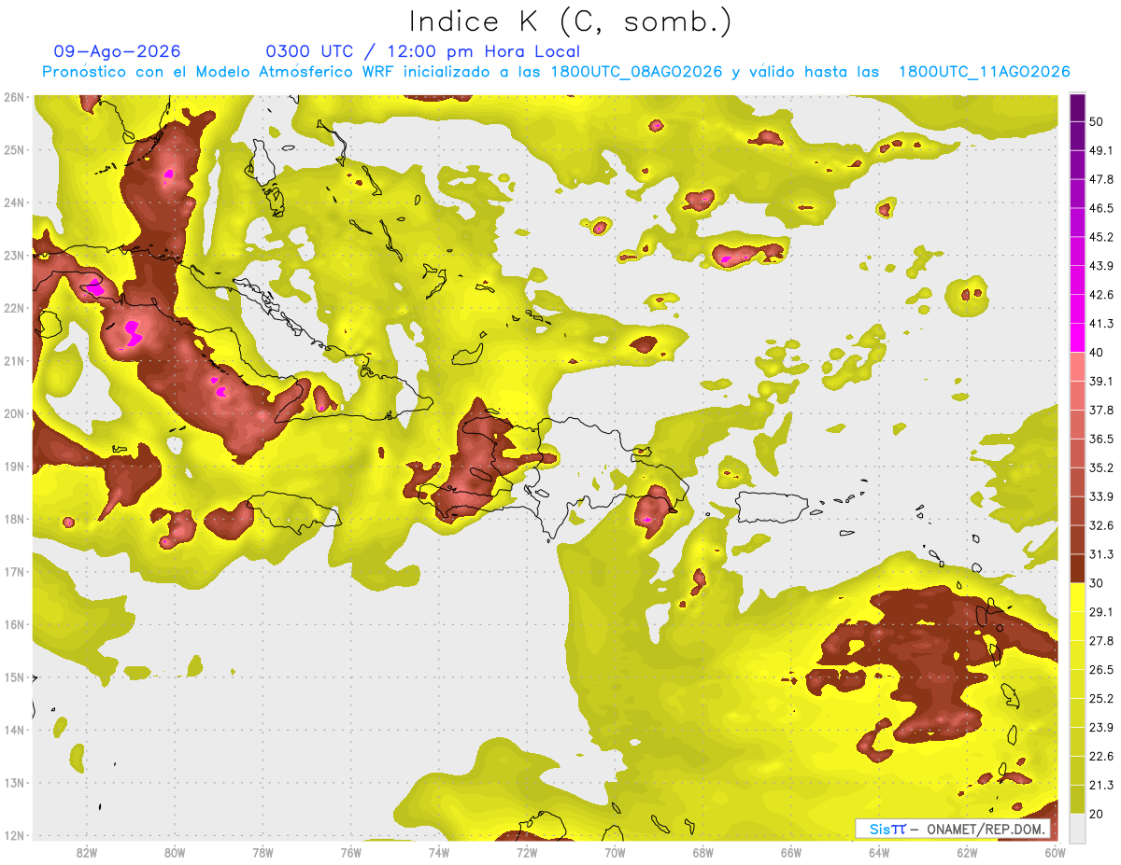Select the date text '09-Ago-2026'
The height and width of the screenshot is (865, 1121).
point(117,52)
